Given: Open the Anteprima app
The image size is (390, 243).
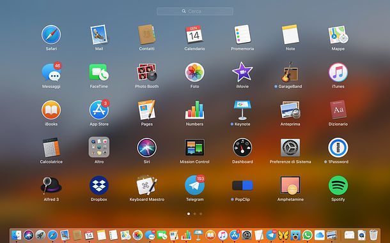Looking at the screenshot, I should (290, 110).
